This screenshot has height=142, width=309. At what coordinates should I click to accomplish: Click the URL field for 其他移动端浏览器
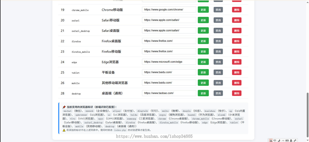pos(169,83)
